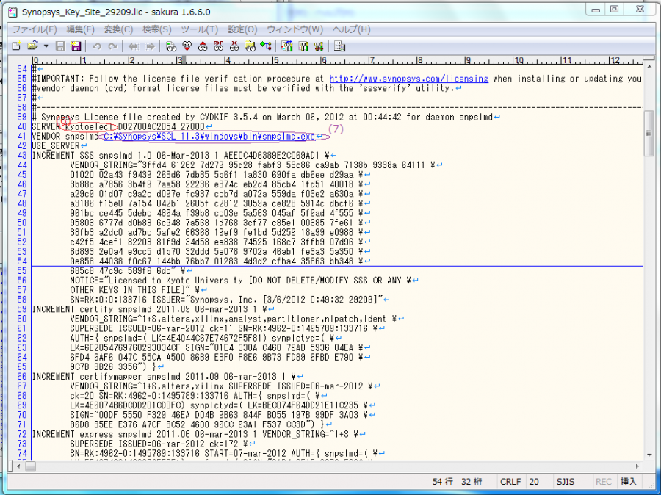Open the ファイル(F) menu

point(35,29)
